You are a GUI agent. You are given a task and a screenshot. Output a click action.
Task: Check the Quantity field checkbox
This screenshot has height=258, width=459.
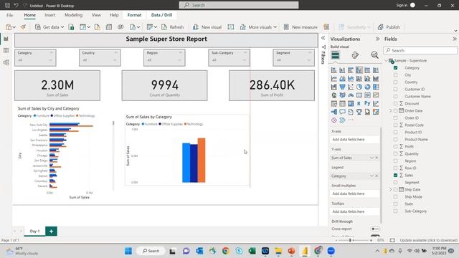(395, 153)
